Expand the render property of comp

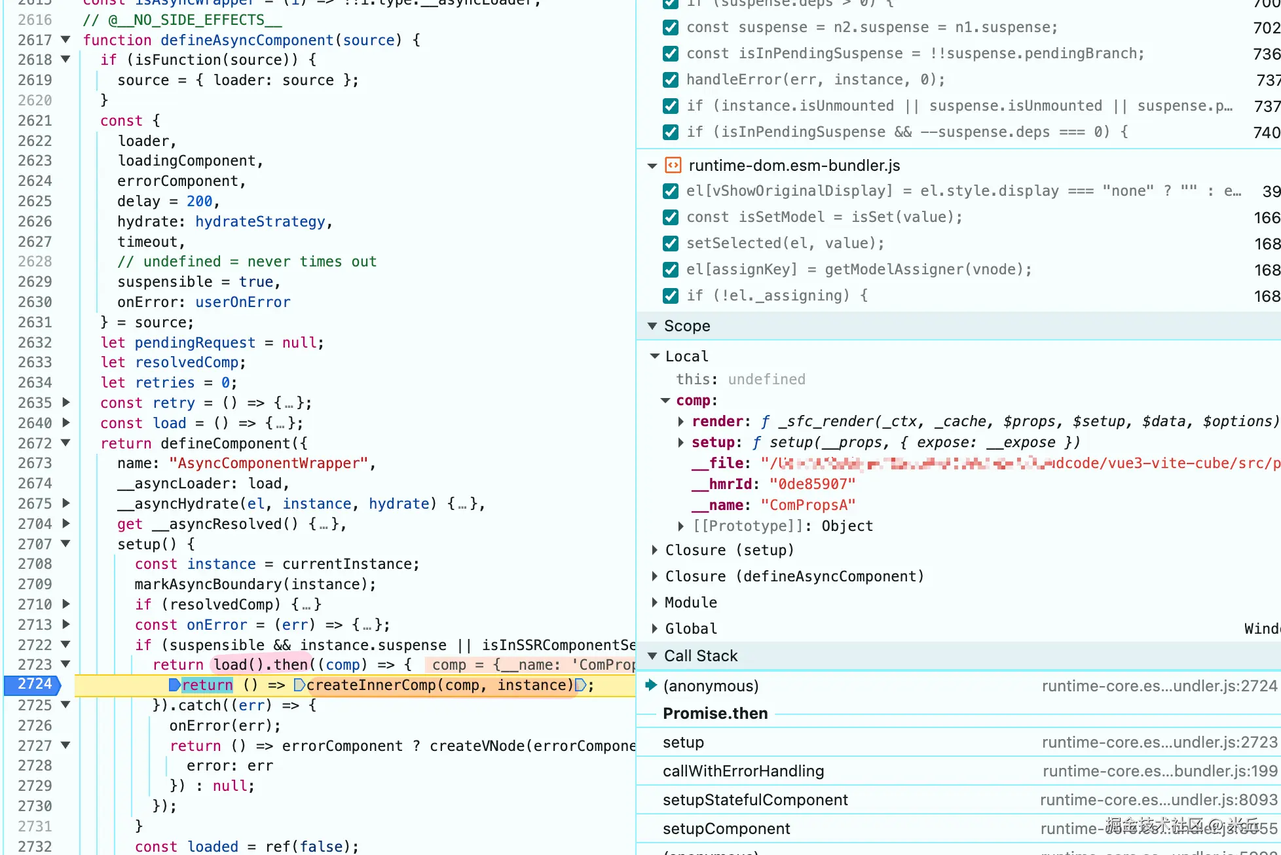pyautogui.click(x=681, y=421)
